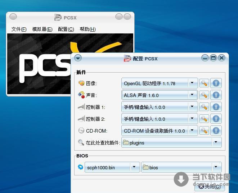Click the sound shapes icon beside 声音
This screenshot has height=193, width=238.
(81, 95)
